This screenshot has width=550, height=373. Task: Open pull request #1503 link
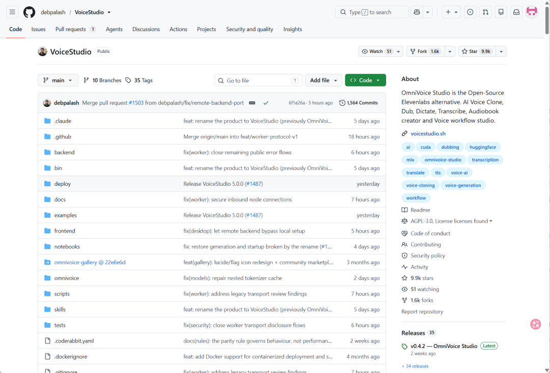point(136,103)
